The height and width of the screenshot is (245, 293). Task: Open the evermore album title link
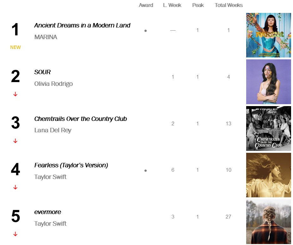[48, 212]
